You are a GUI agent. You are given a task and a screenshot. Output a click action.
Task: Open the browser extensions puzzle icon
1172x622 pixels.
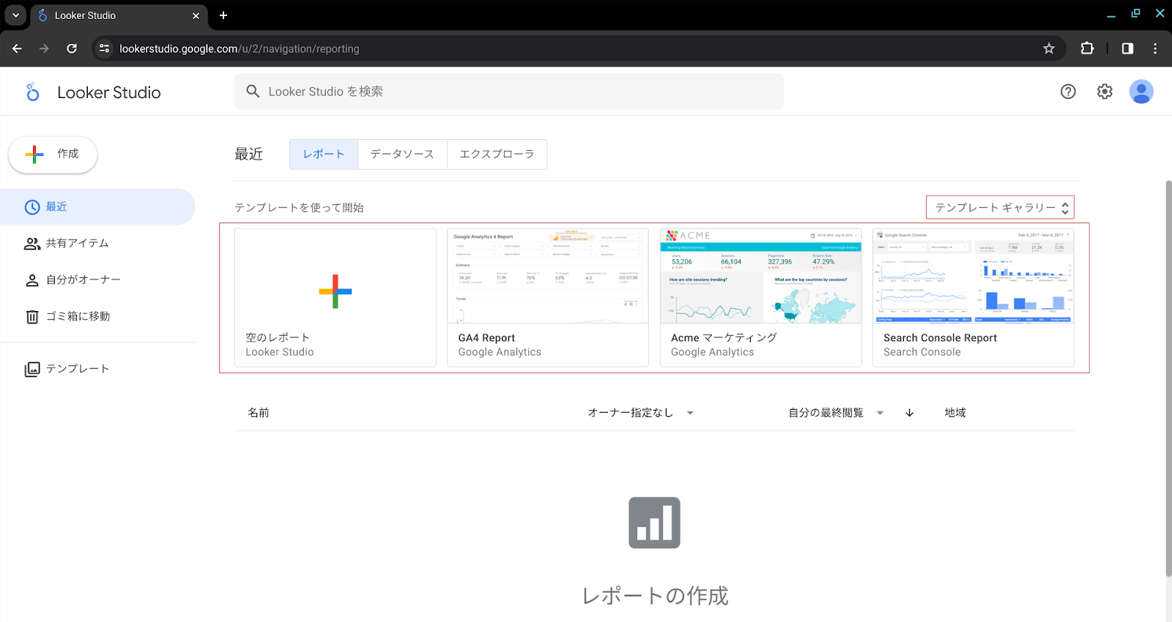[x=1087, y=48]
